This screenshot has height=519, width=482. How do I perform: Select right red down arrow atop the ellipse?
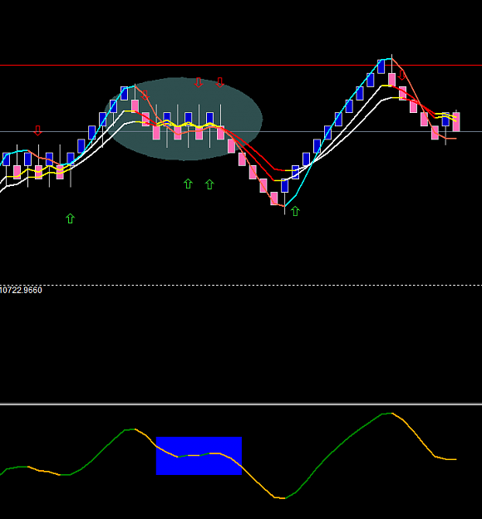[219, 82]
